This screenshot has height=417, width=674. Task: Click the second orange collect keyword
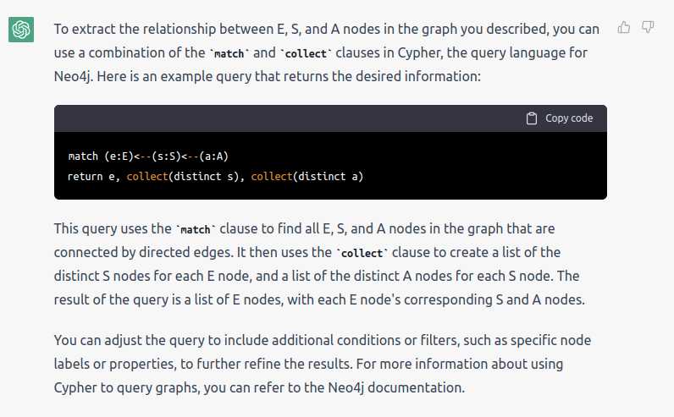[272, 177]
